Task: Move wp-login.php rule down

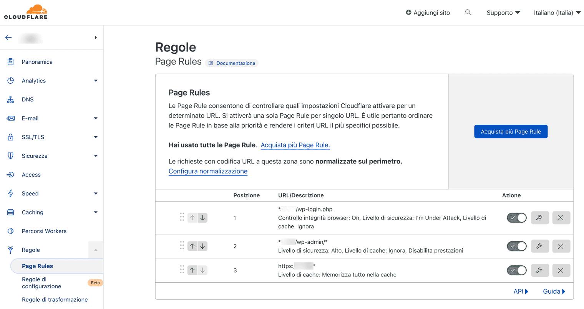Action: click(202, 218)
